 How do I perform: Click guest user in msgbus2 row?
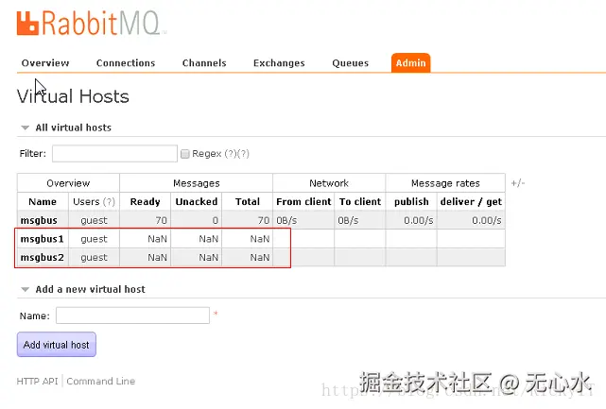tap(94, 258)
